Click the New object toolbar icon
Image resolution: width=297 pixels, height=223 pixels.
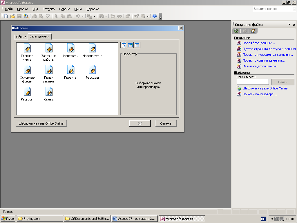(x=143, y=16)
